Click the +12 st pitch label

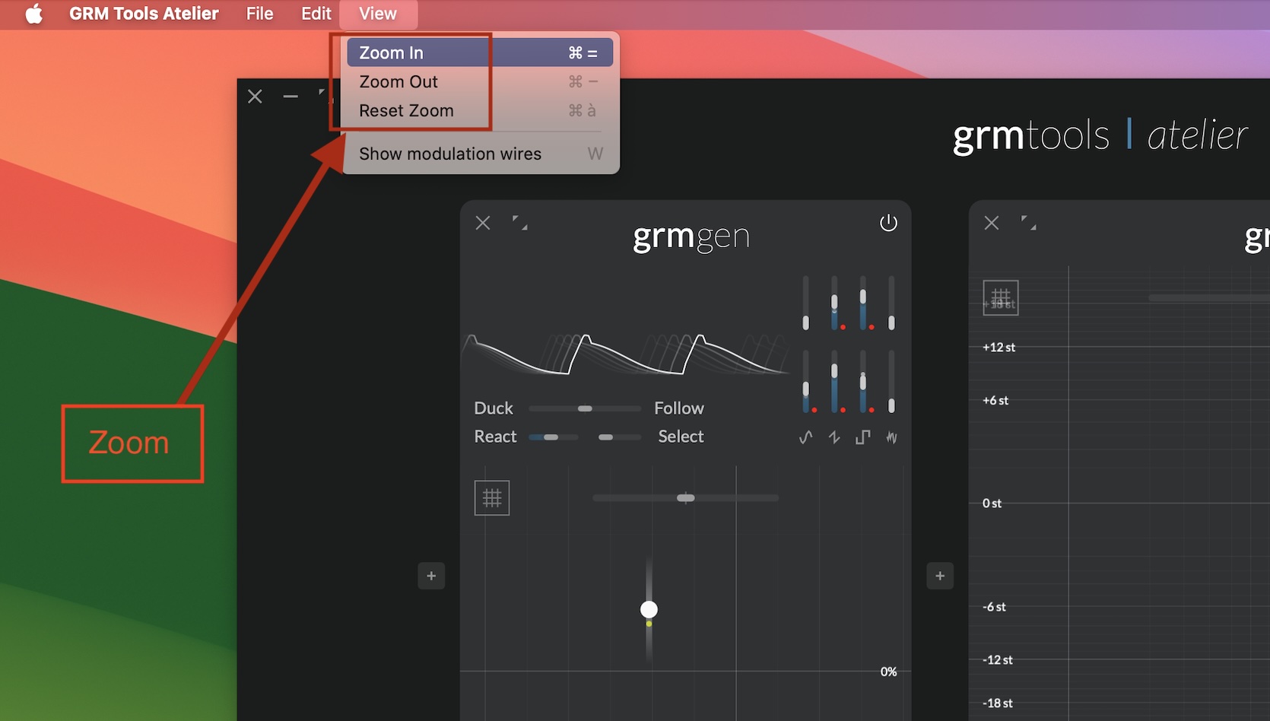pos(999,348)
